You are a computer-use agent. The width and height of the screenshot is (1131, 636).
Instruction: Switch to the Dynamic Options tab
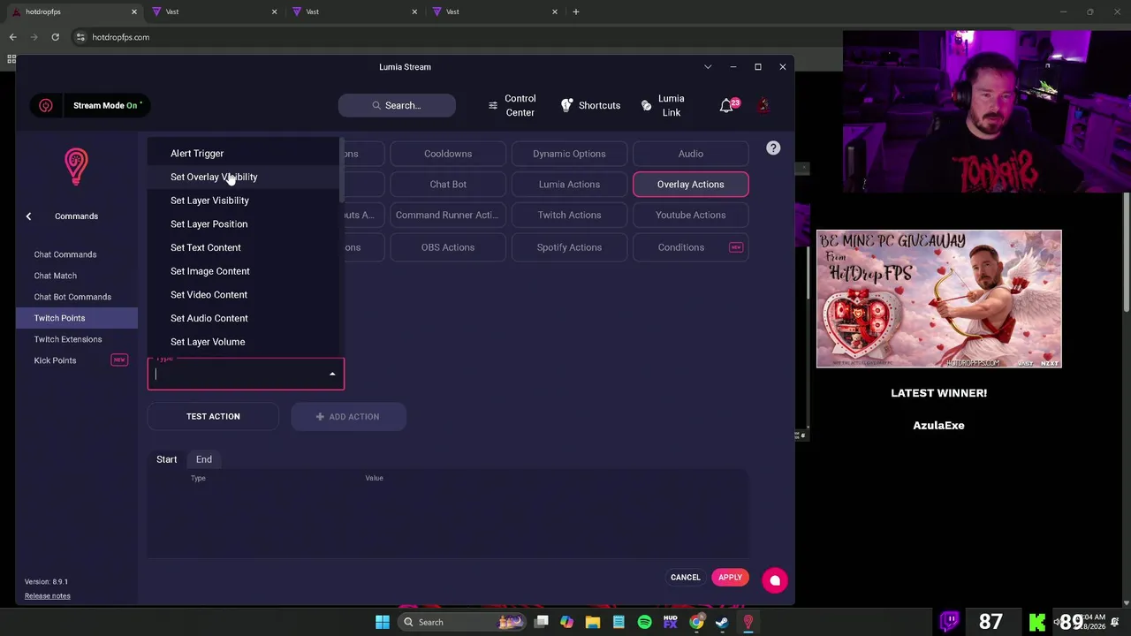[569, 154]
